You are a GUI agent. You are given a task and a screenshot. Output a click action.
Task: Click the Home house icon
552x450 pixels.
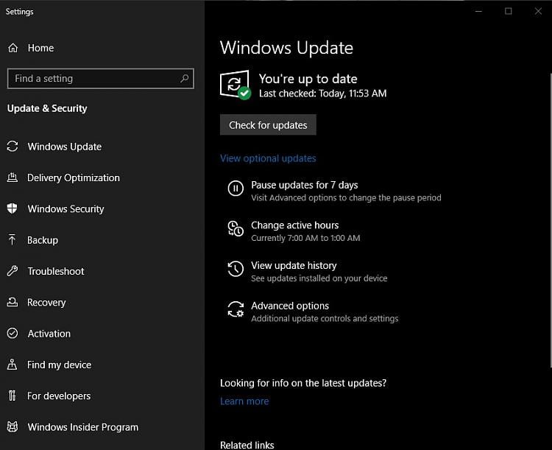[13, 48]
